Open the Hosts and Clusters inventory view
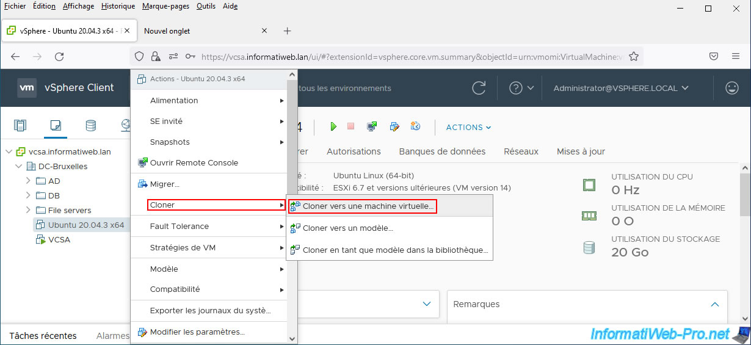The height and width of the screenshot is (345, 751). tap(20, 126)
